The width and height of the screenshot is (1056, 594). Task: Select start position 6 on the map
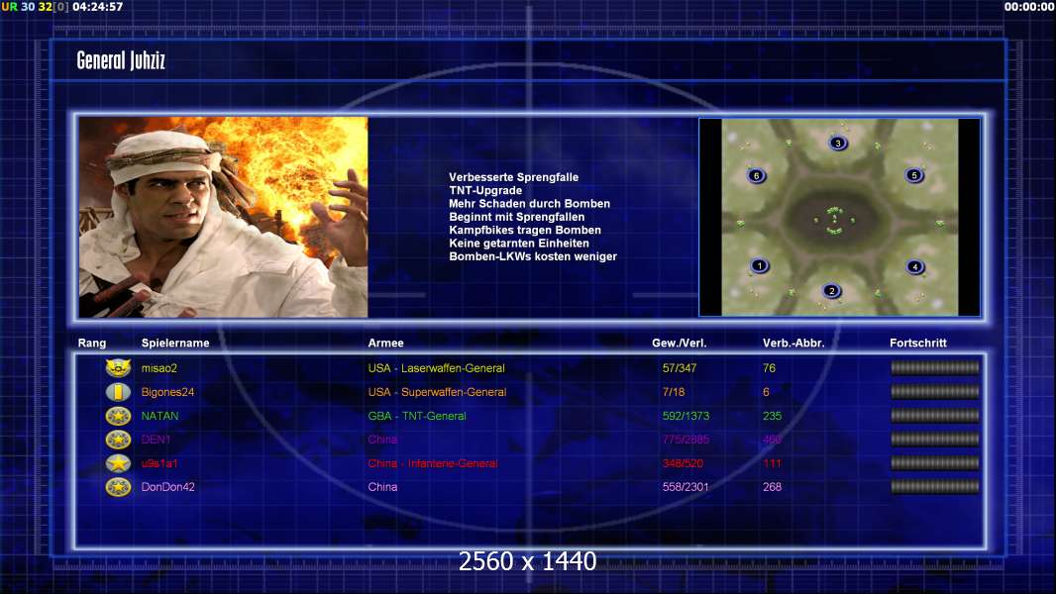756,176
